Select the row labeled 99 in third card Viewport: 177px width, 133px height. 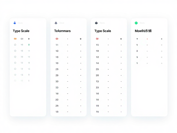109,106
